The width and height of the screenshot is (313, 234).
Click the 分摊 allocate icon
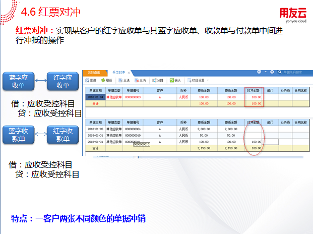click(154, 81)
